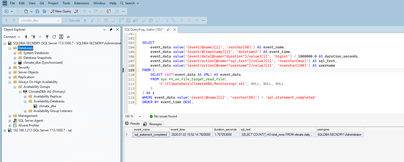This screenshot has height=162, width=404.
Task: Click the Cancel Executing Query stop icon
Action: [85, 20]
